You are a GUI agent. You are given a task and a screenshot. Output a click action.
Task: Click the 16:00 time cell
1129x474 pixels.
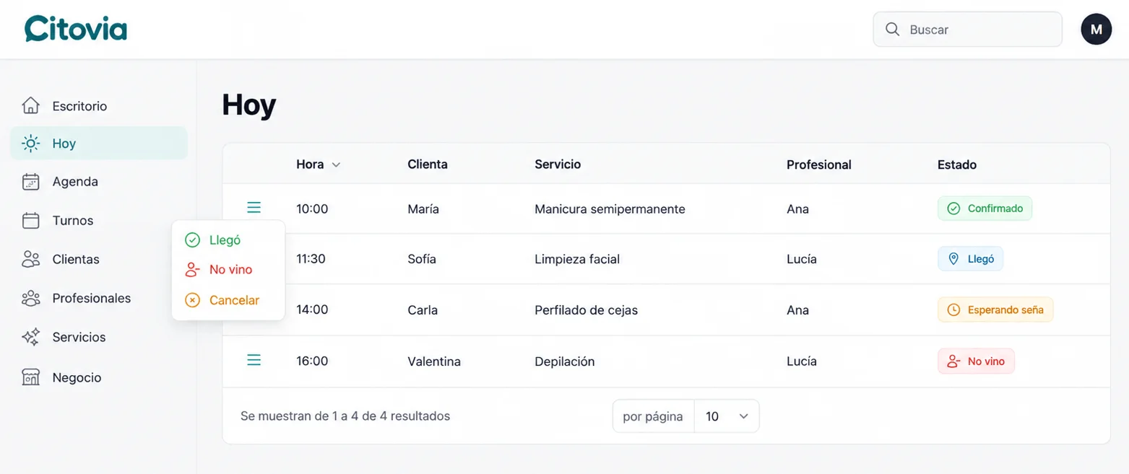(312, 361)
